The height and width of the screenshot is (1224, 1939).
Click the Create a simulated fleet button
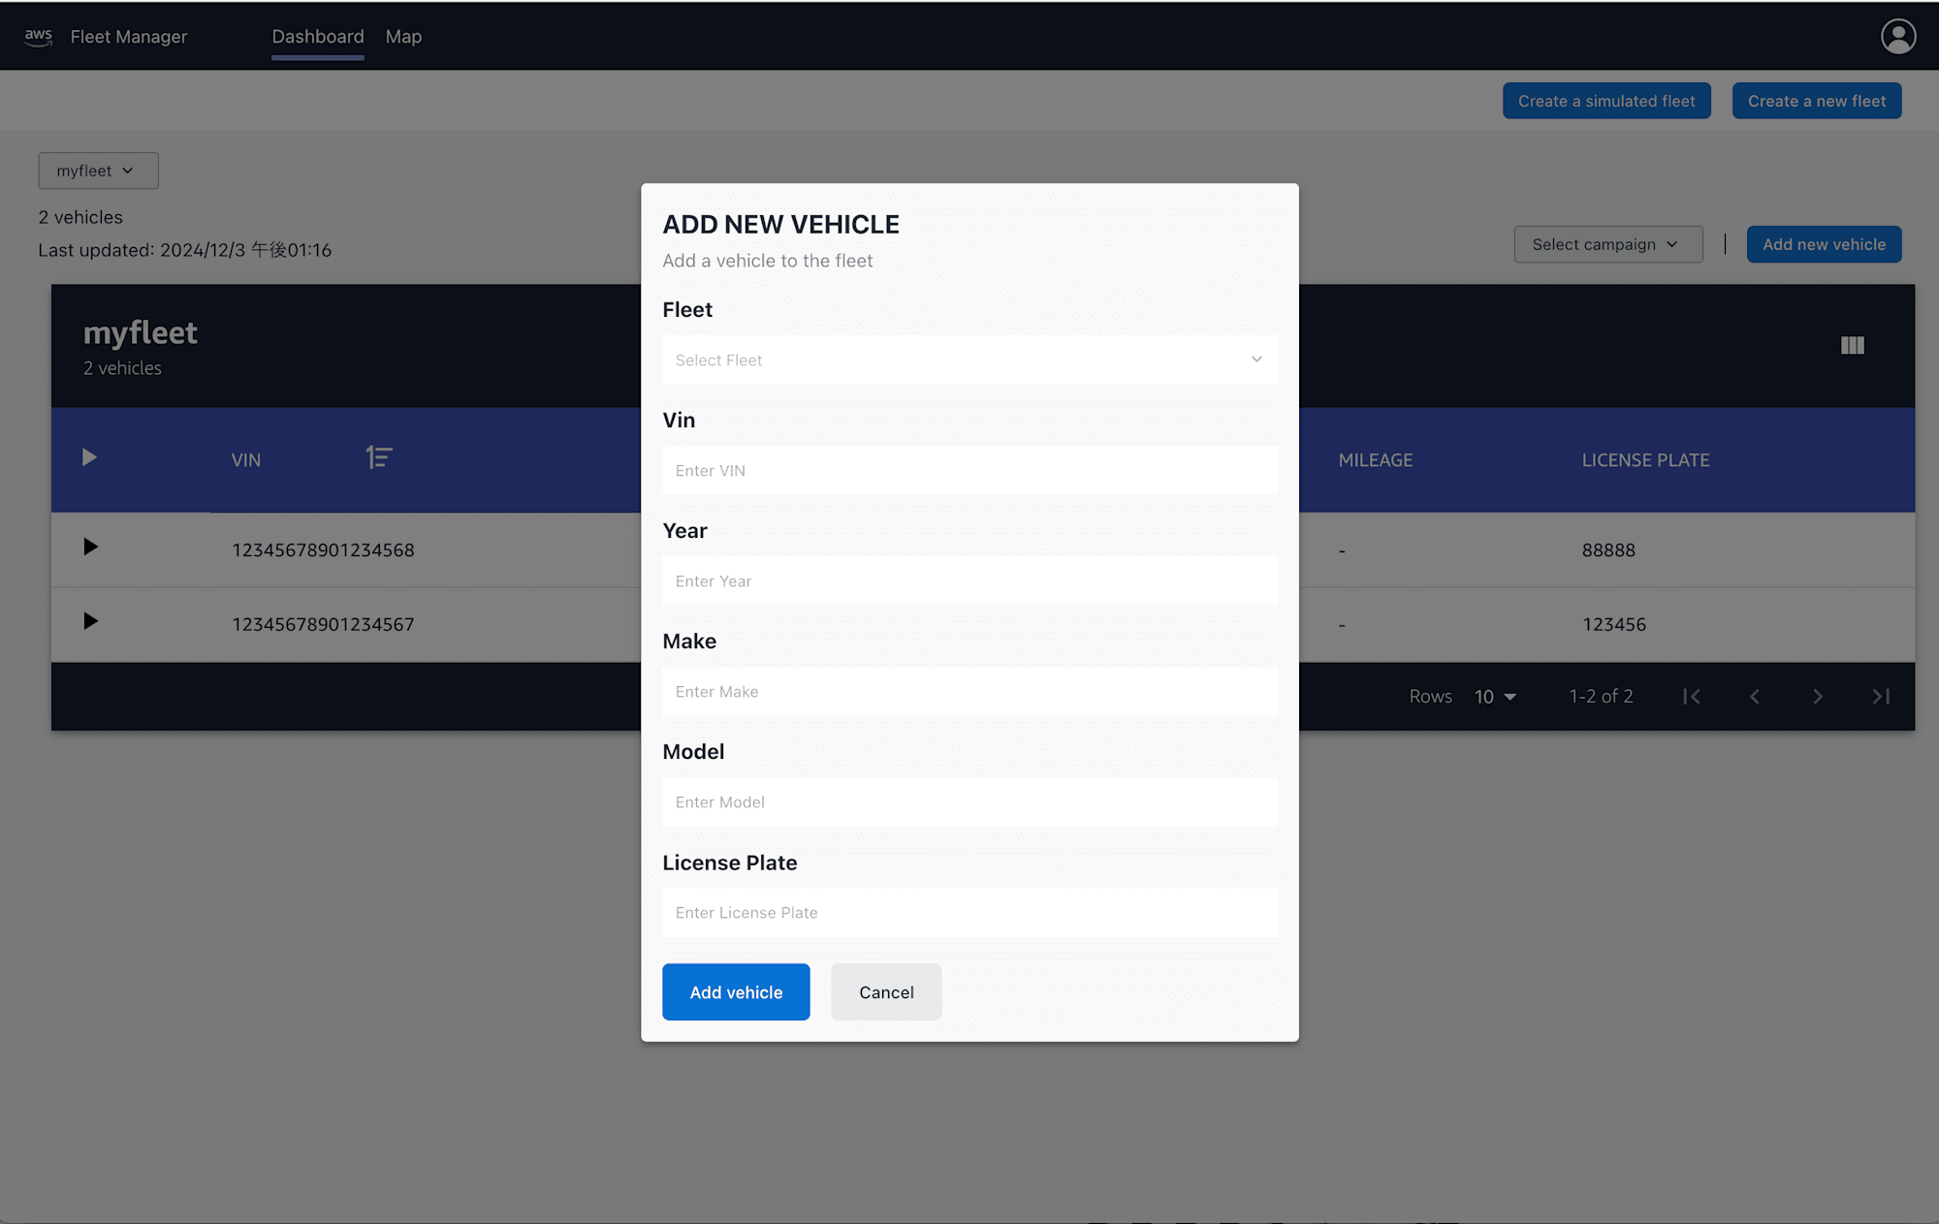pyautogui.click(x=1606, y=100)
